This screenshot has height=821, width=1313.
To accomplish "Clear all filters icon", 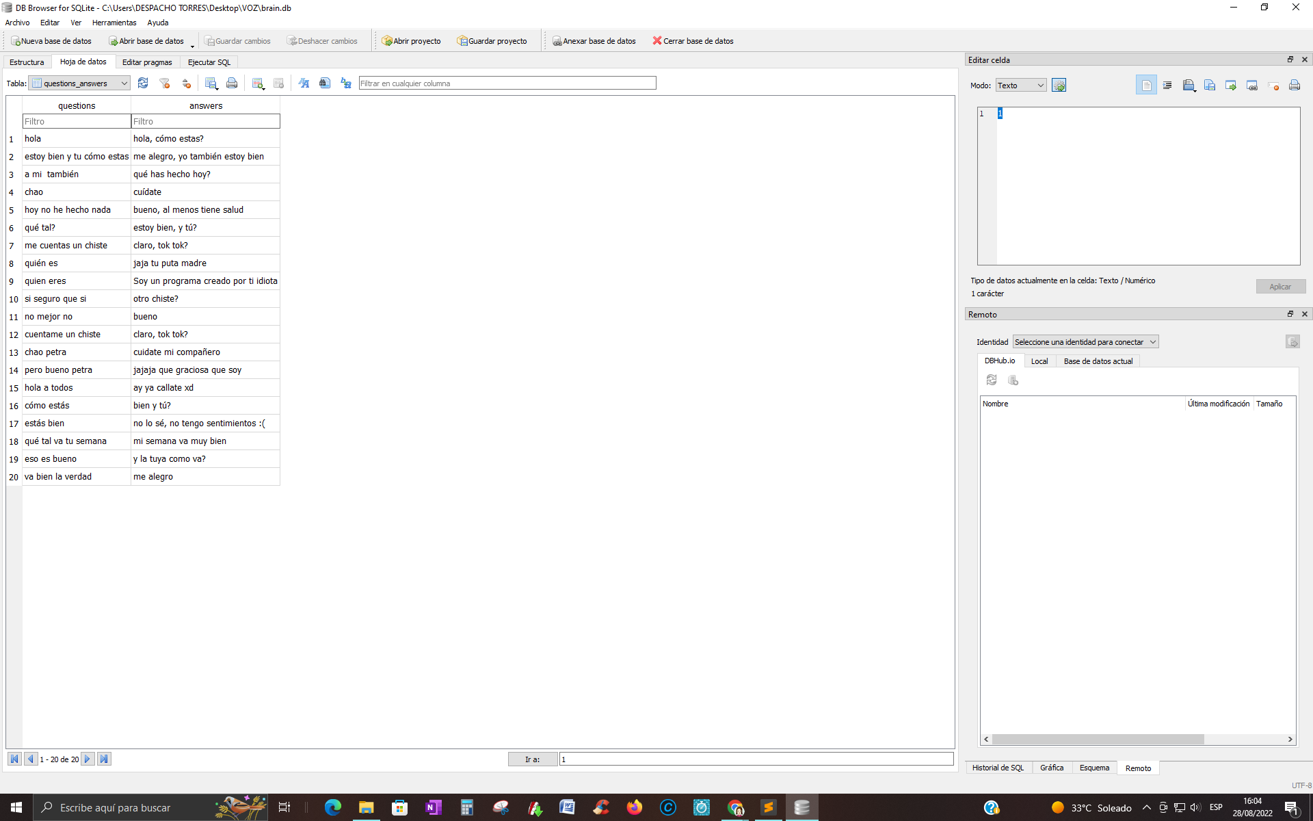I will pos(165,83).
